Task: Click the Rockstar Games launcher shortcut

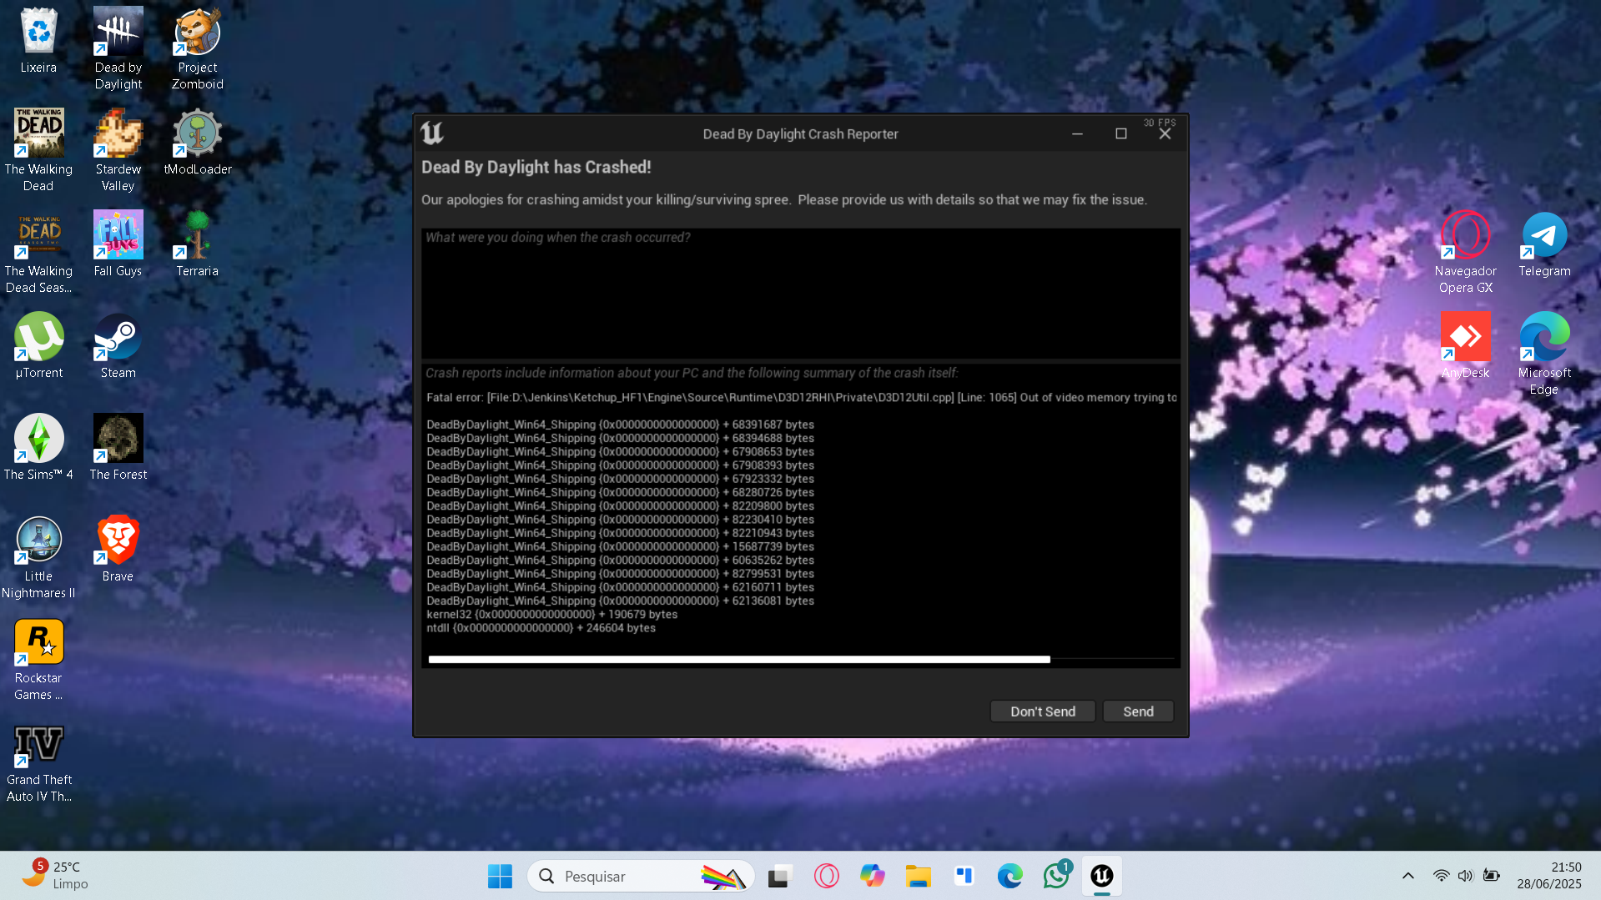Action: point(38,659)
